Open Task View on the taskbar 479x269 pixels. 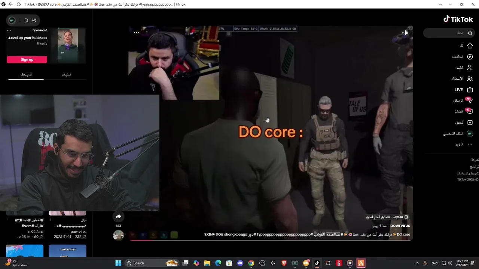[x=185, y=263]
